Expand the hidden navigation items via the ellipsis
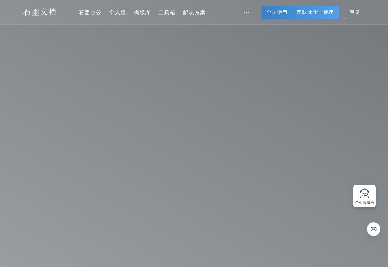The width and height of the screenshot is (388, 267). (246, 12)
